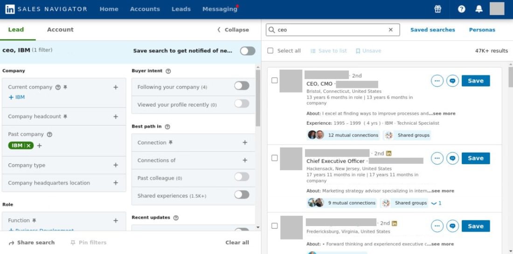Message the Fredericksburg, Virginia lead

[x=452, y=226]
